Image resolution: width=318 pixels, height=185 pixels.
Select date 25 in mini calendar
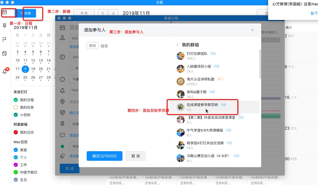coord(25,77)
